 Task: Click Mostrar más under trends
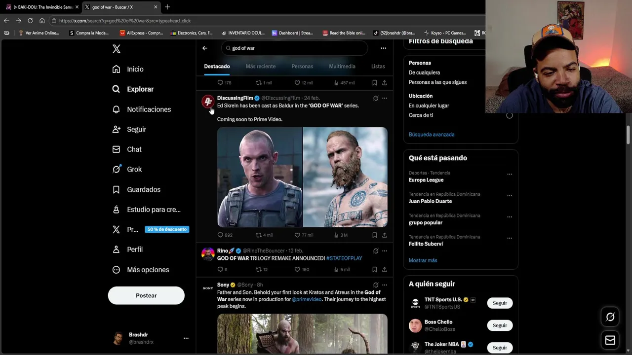[x=423, y=260]
